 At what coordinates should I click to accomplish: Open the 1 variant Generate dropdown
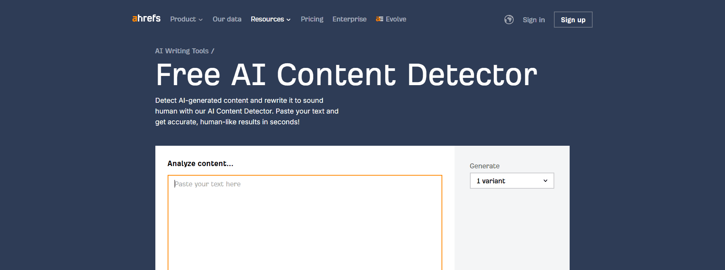[x=512, y=181]
